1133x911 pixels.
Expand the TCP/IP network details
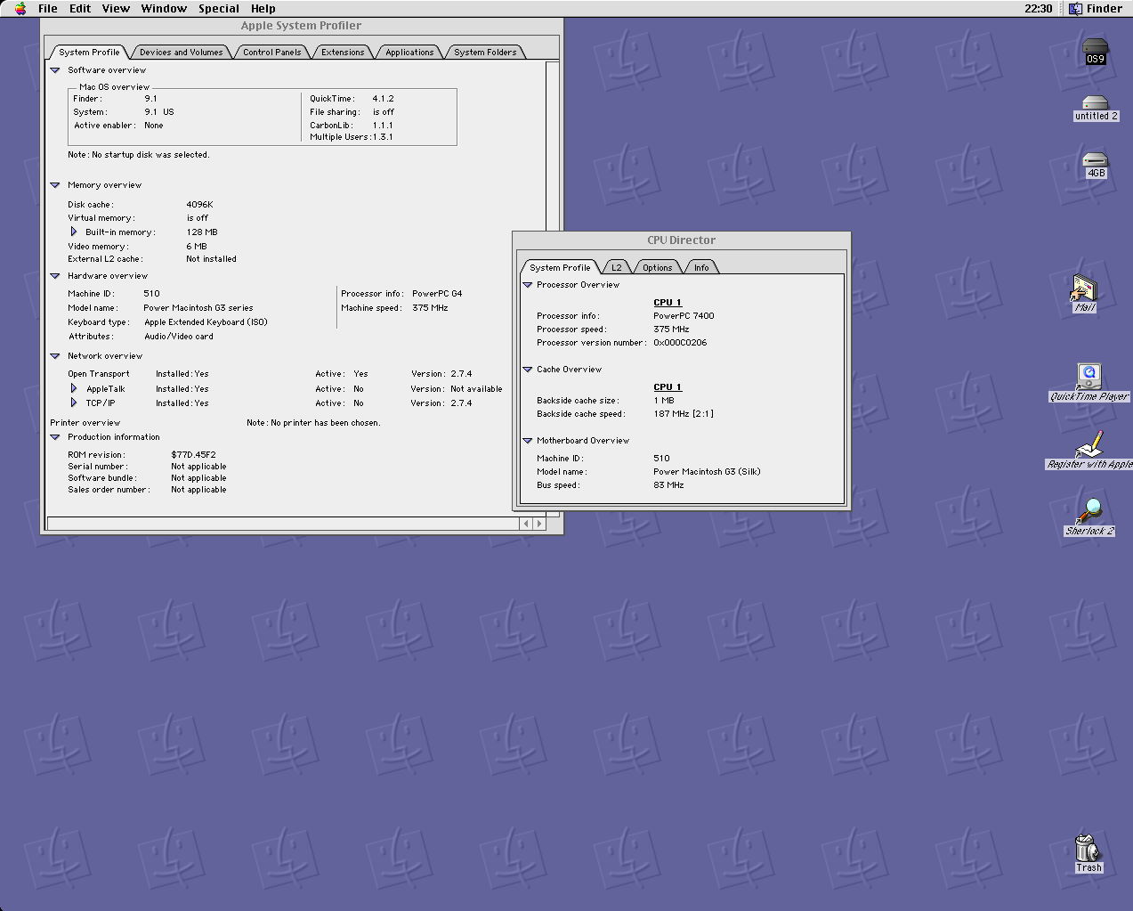point(74,403)
